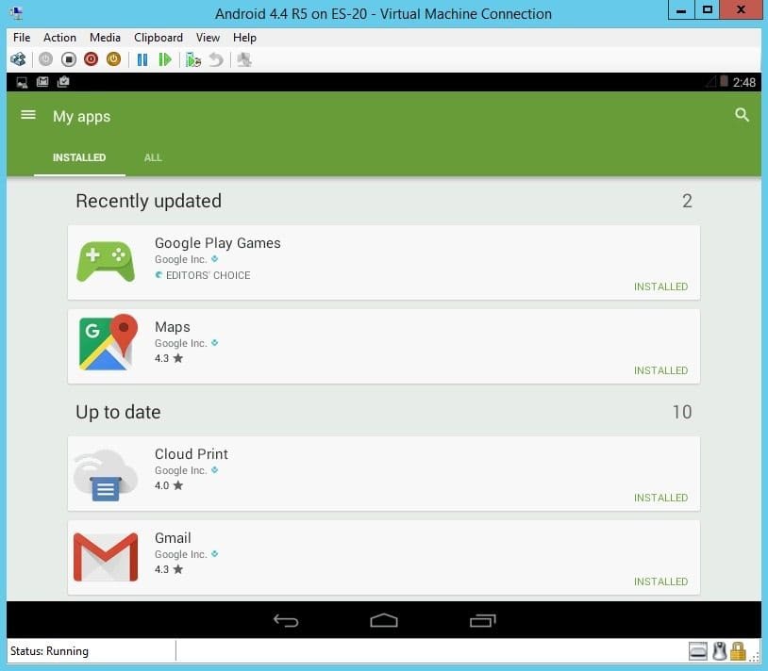The width and height of the screenshot is (768, 671).
Task: Click the Android battery indicator
Action: (x=724, y=81)
